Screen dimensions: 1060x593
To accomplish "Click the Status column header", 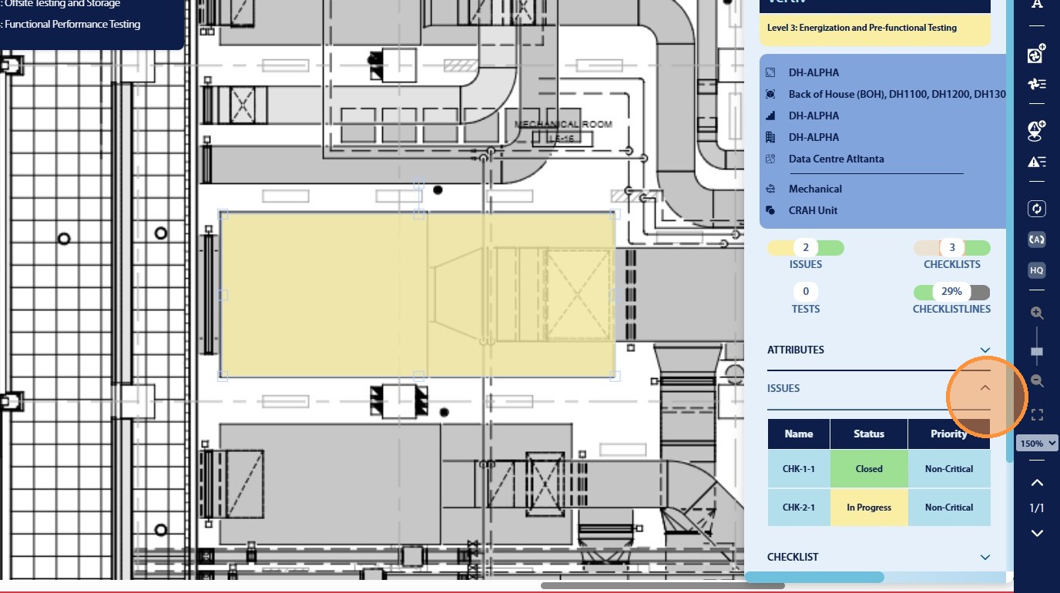I will [869, 434].
